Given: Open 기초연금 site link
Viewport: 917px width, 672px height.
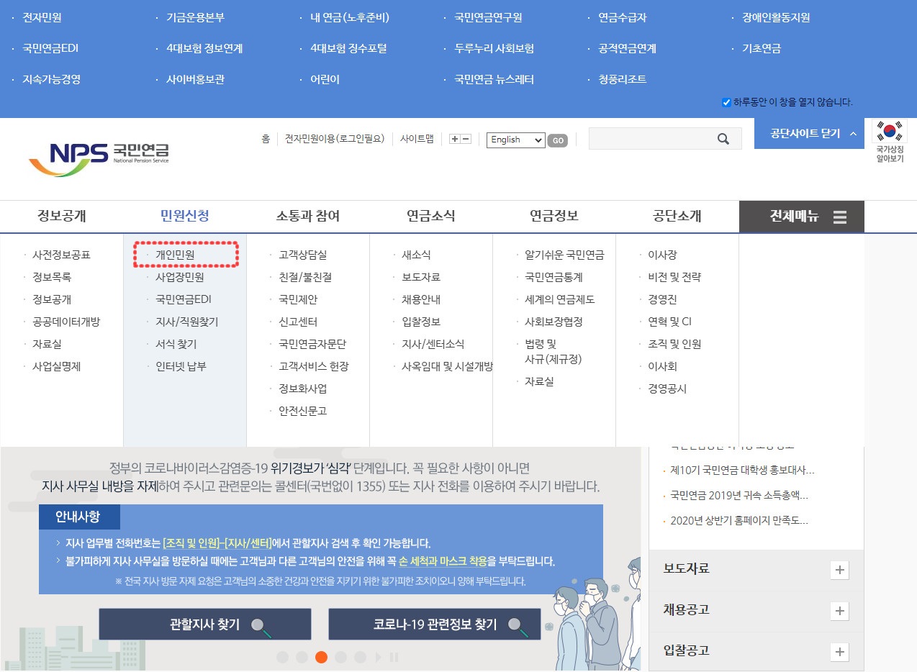Looking at the screenshot, I should tap(762, 48).
